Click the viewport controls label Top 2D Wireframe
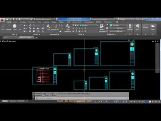 point(8,41)
